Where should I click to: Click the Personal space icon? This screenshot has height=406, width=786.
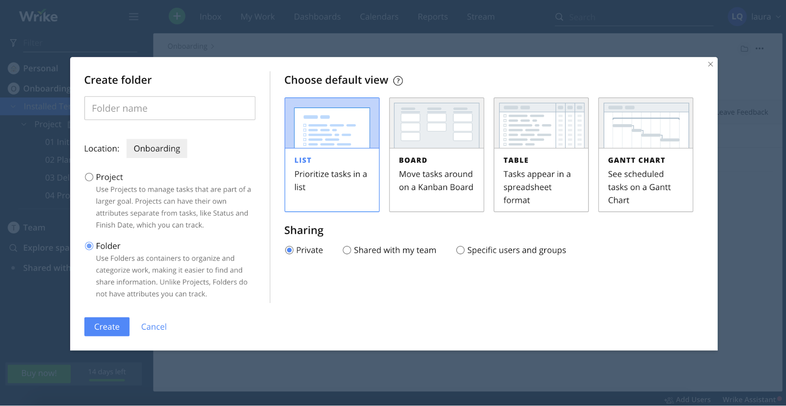pyautogui.click(x=14, y=68)
